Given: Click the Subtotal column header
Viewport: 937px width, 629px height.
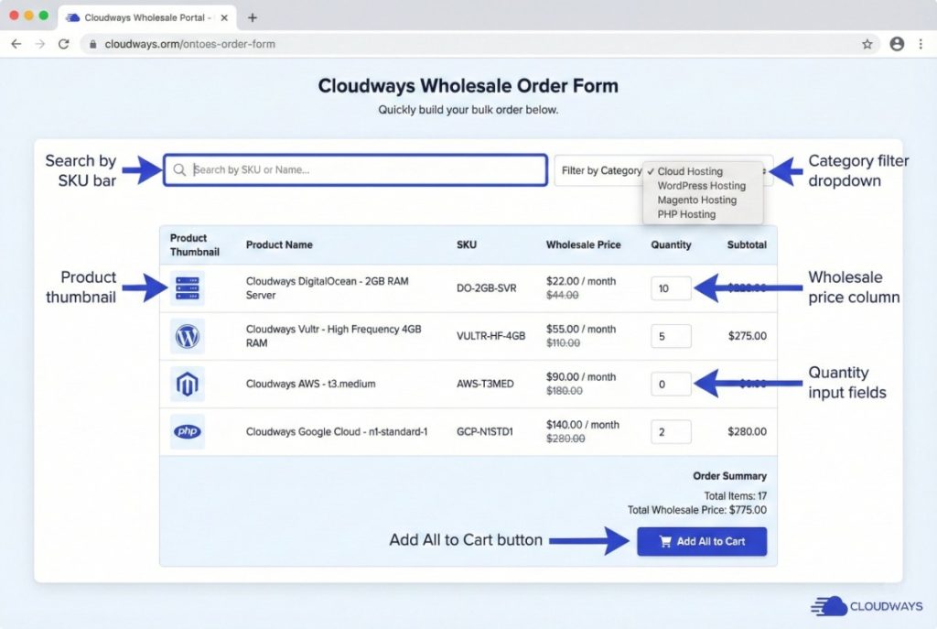Looking at the screenshot, I should coord(747,244).
